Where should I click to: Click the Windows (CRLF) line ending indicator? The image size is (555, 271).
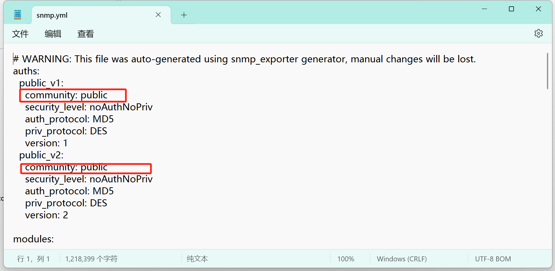(402, 259)
